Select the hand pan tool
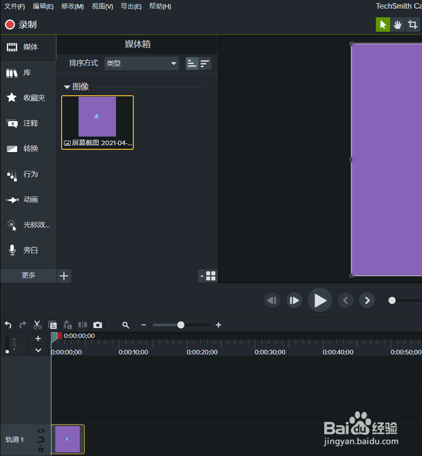 click(398, 25)
